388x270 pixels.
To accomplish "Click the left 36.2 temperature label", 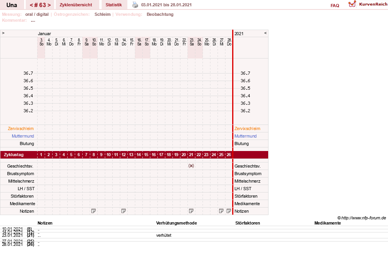I will [28, 111].
